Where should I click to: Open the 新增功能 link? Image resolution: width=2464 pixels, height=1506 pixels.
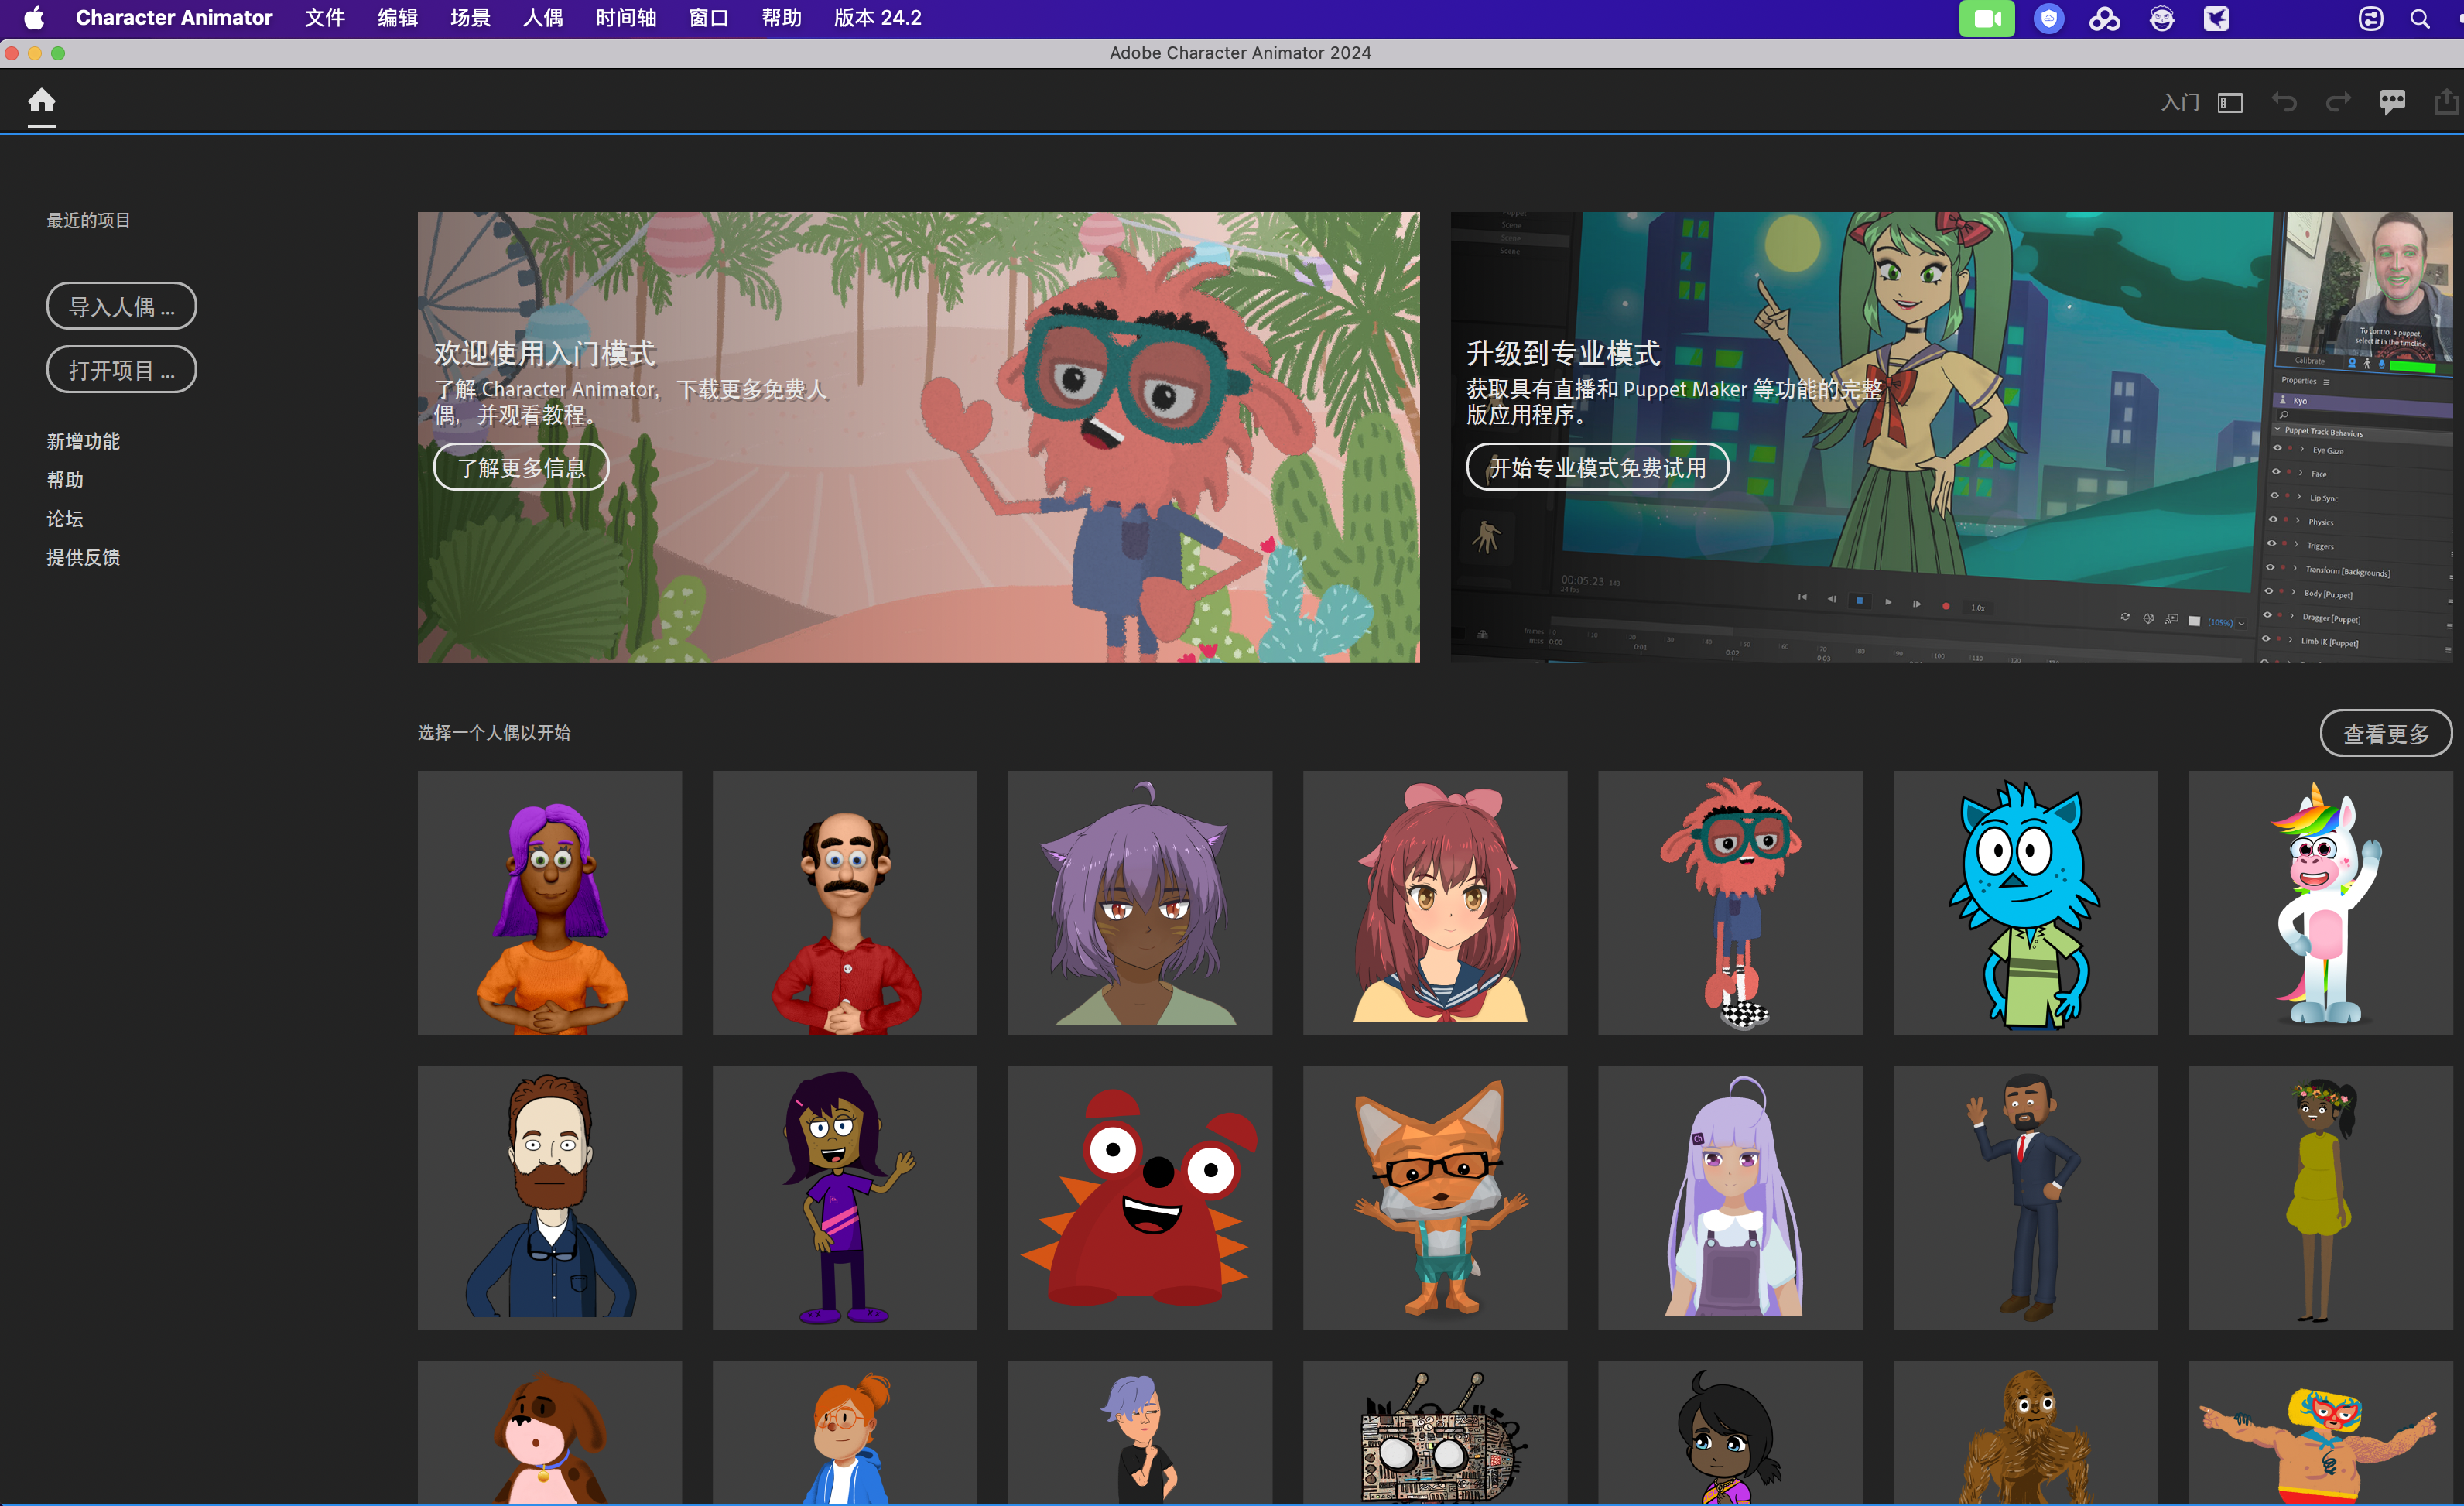click(83, 441)
